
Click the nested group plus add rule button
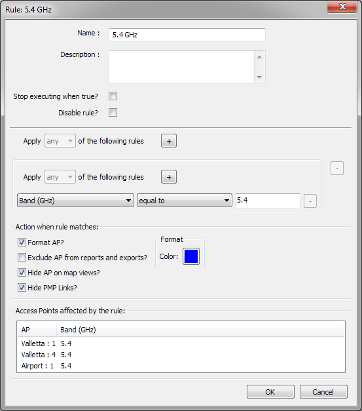pos(169,177)
